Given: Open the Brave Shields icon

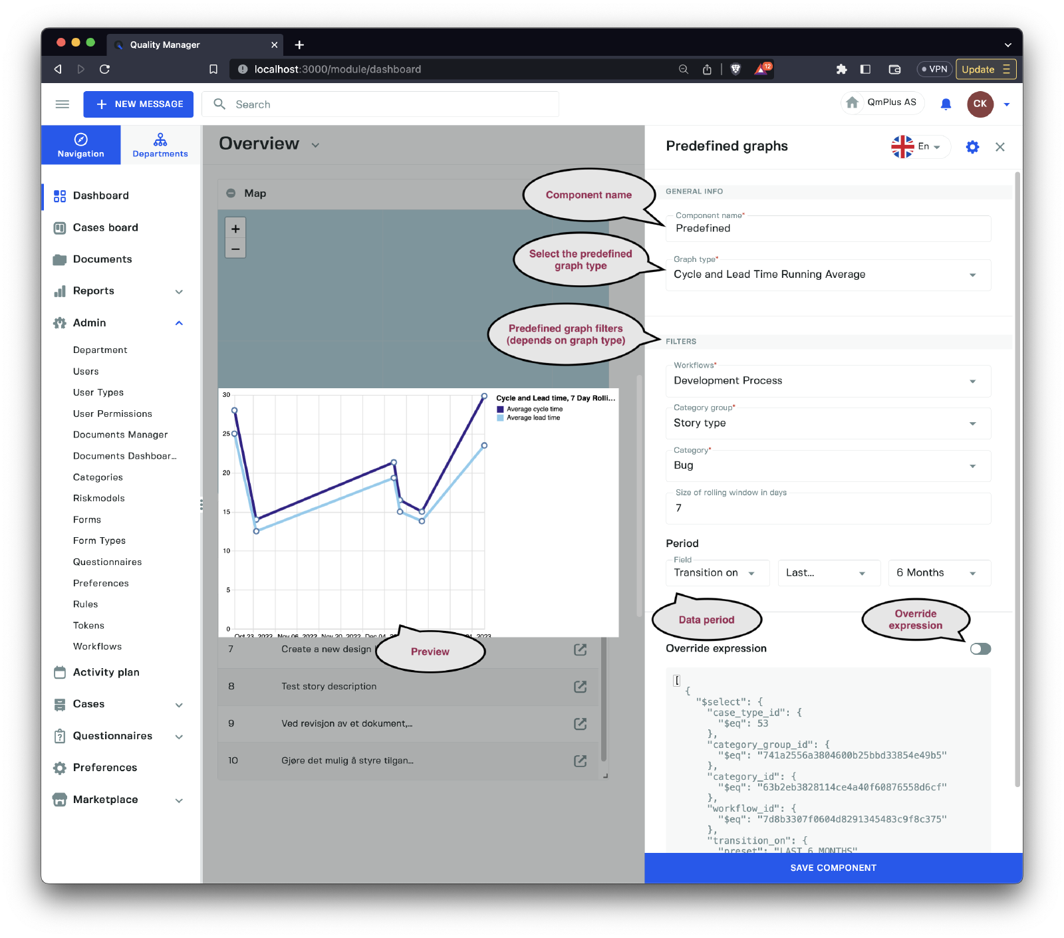Looking at the screenshot, I should click(735, 69).
